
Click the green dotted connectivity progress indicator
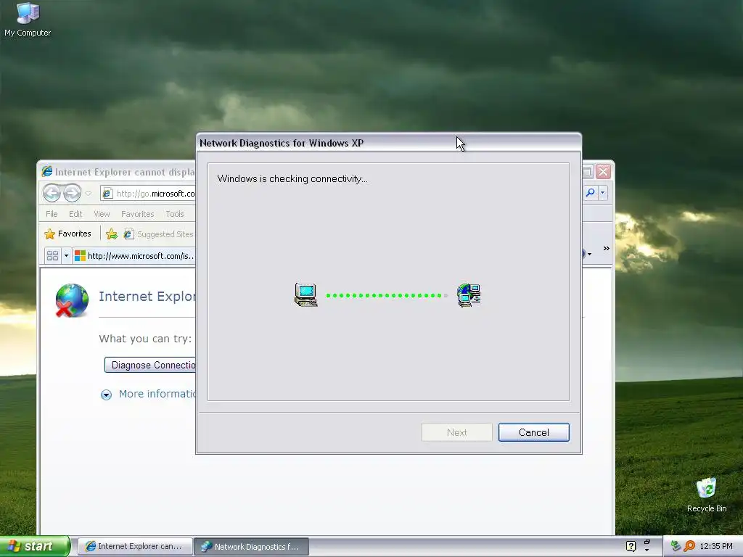click(387, 296)
